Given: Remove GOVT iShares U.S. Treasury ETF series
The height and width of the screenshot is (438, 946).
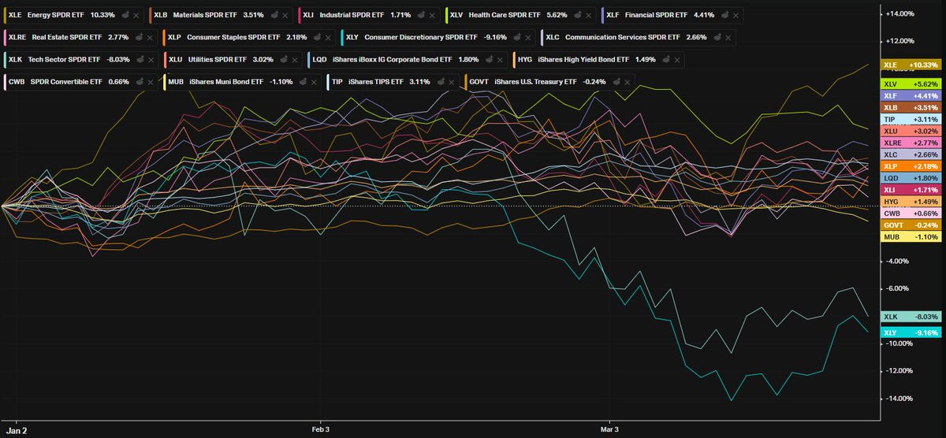Looking at the screenshot, I should click(x=628, y=82).
